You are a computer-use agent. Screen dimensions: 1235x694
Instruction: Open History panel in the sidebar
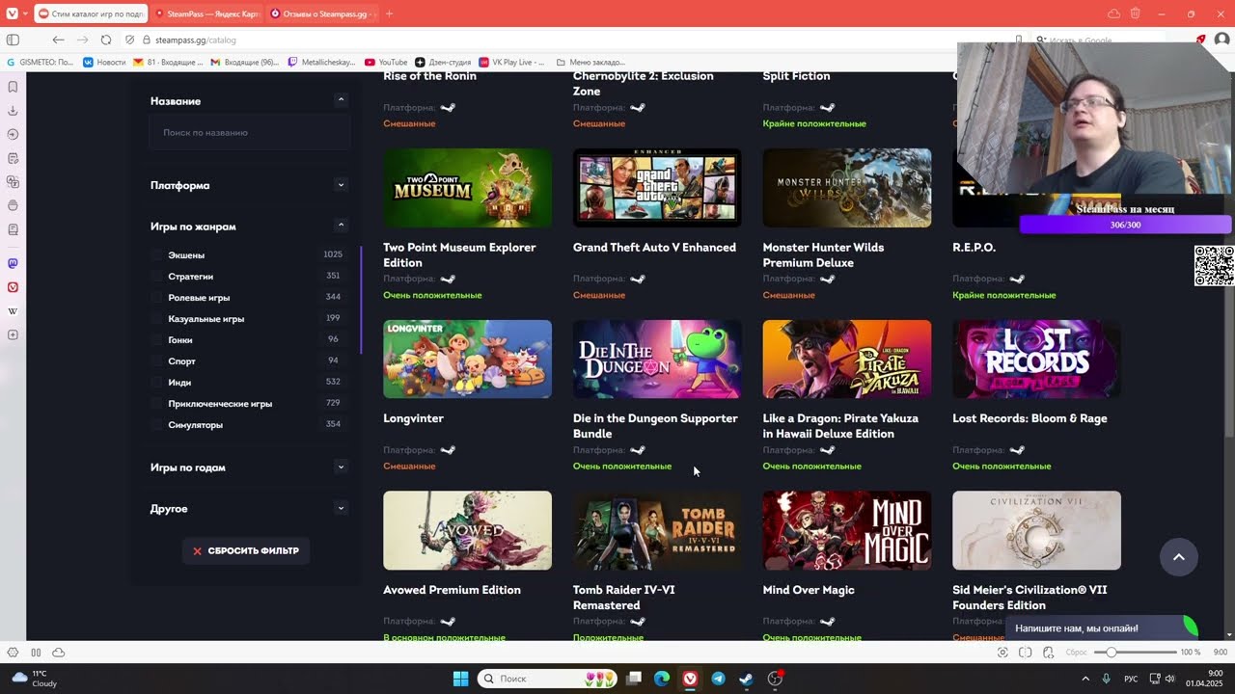coord(13,134)
